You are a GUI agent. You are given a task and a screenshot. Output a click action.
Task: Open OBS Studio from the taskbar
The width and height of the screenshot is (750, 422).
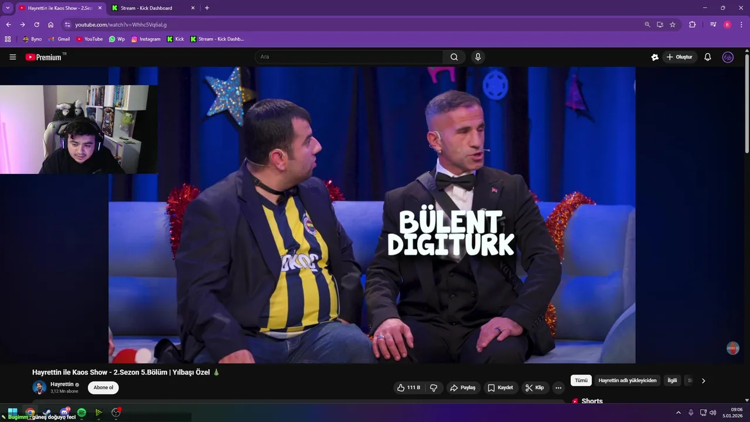[116, 413]
